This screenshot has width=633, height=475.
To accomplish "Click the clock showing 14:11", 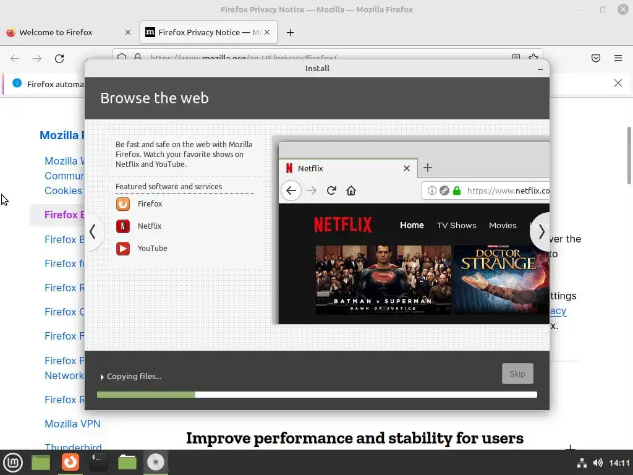I will [x=619, y=463].
